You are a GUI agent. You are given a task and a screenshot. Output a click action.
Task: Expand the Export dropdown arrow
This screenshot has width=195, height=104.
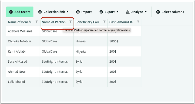coord(117,12)
